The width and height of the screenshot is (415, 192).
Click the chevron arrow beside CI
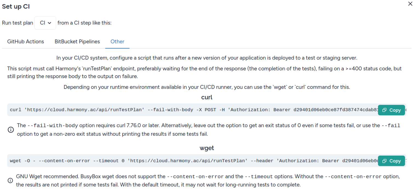click(x=50, y=23)
